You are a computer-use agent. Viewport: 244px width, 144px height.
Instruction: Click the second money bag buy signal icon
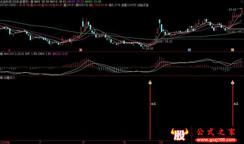[x=232, y=82]
